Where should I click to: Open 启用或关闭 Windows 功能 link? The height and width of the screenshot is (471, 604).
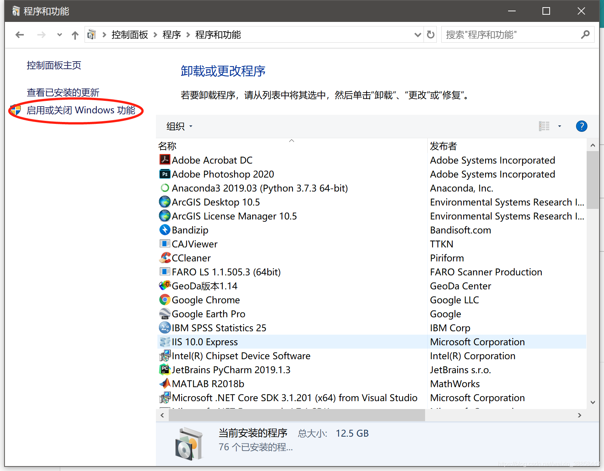[x=81, y=110]
